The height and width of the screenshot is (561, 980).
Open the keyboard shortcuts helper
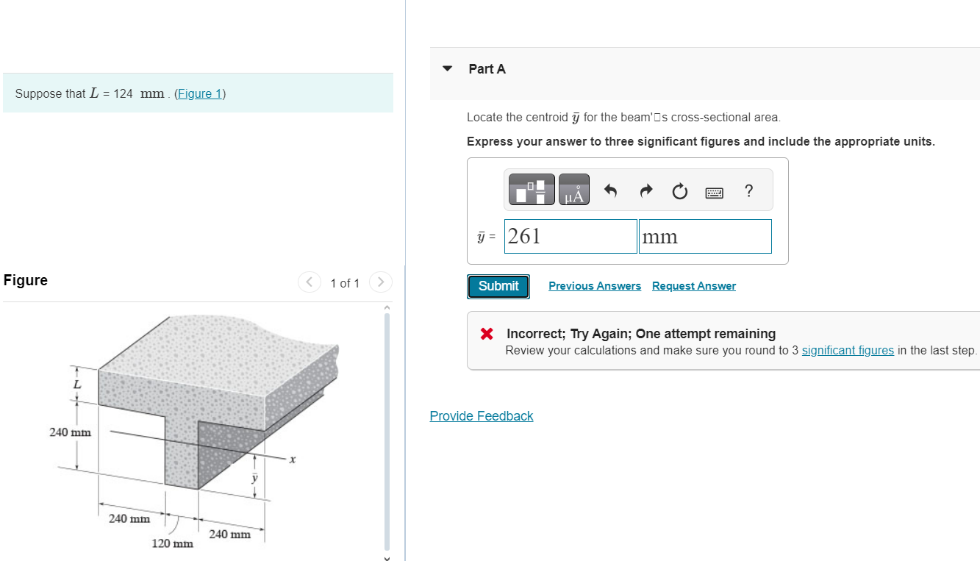click(714, 190)
